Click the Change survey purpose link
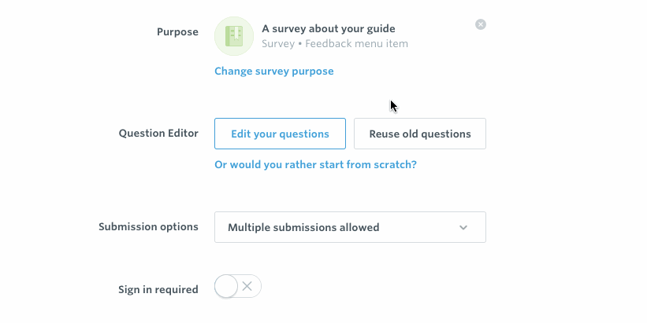Image resolution: width=647 pixels, height=323 pixels. 274,72
